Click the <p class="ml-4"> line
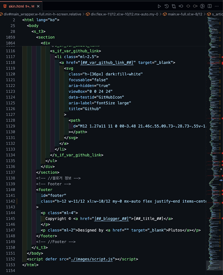 (x=59, y=213)
